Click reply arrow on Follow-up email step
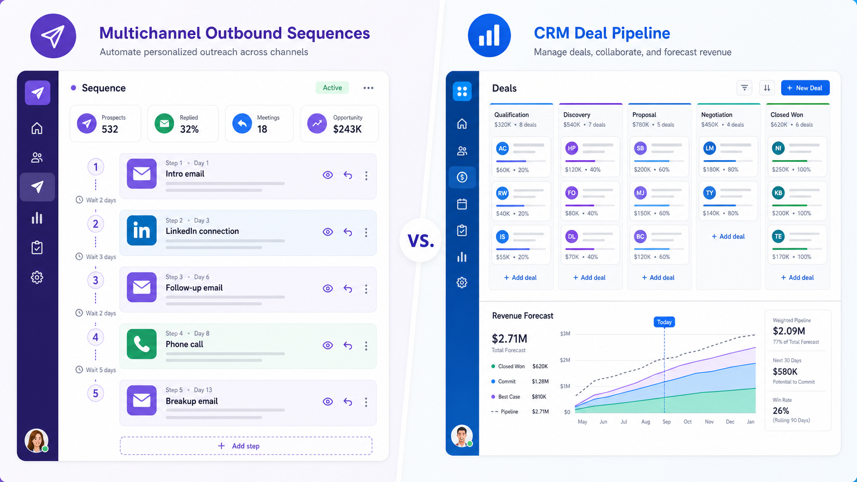The image size is (857, 482). click(348, 288)
